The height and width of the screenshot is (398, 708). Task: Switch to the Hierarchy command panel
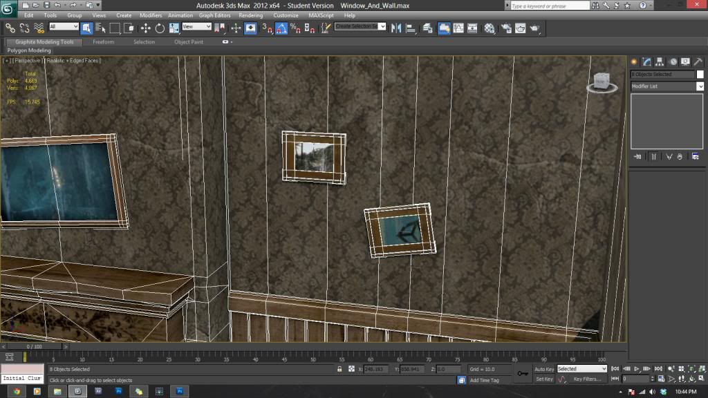click(x=660, y=61)
